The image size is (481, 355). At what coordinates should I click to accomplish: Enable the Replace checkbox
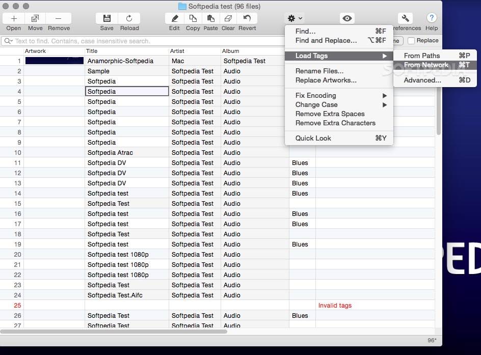(411, 40)
